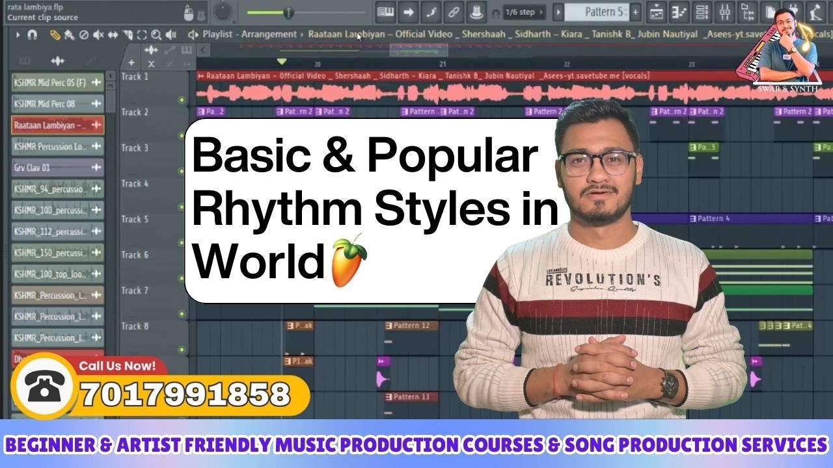Click the chain link icon in top toolbar
Image resolution: width=833 pixels, height=468 pixels.
[x=455, y=11]
